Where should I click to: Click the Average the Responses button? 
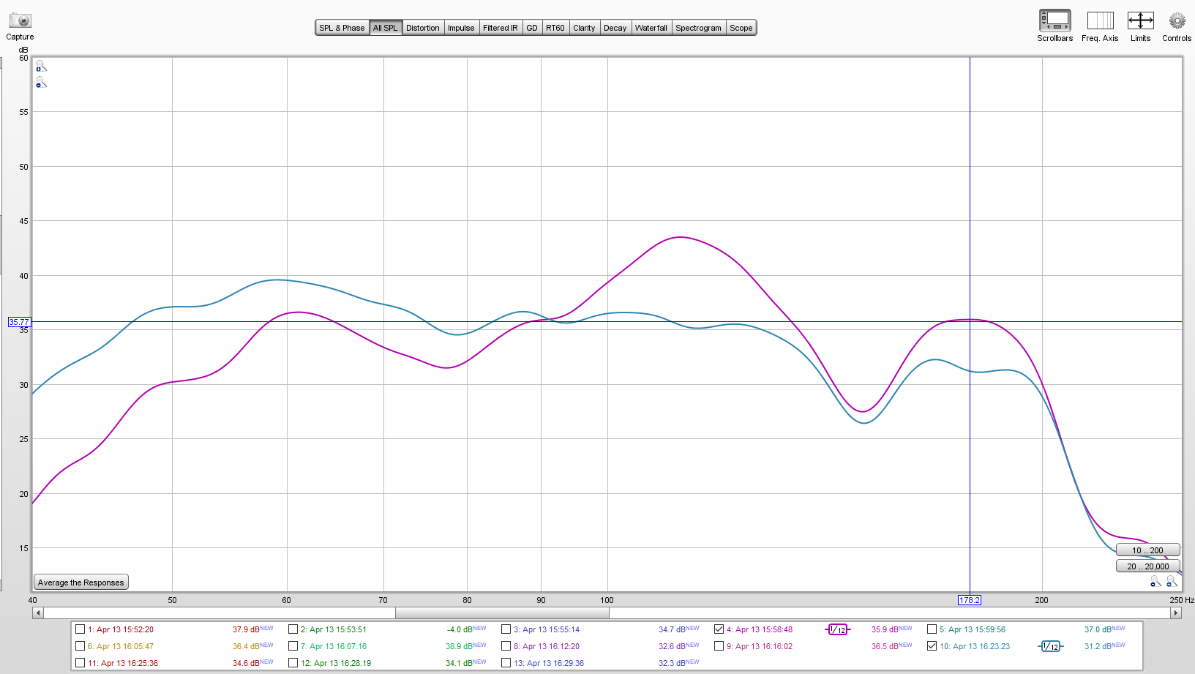pos(81,583)
